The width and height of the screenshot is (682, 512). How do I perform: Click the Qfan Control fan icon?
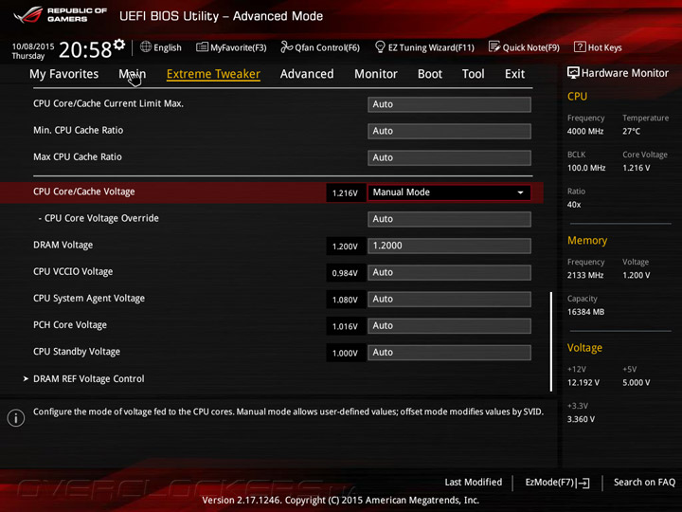[287, 46]
